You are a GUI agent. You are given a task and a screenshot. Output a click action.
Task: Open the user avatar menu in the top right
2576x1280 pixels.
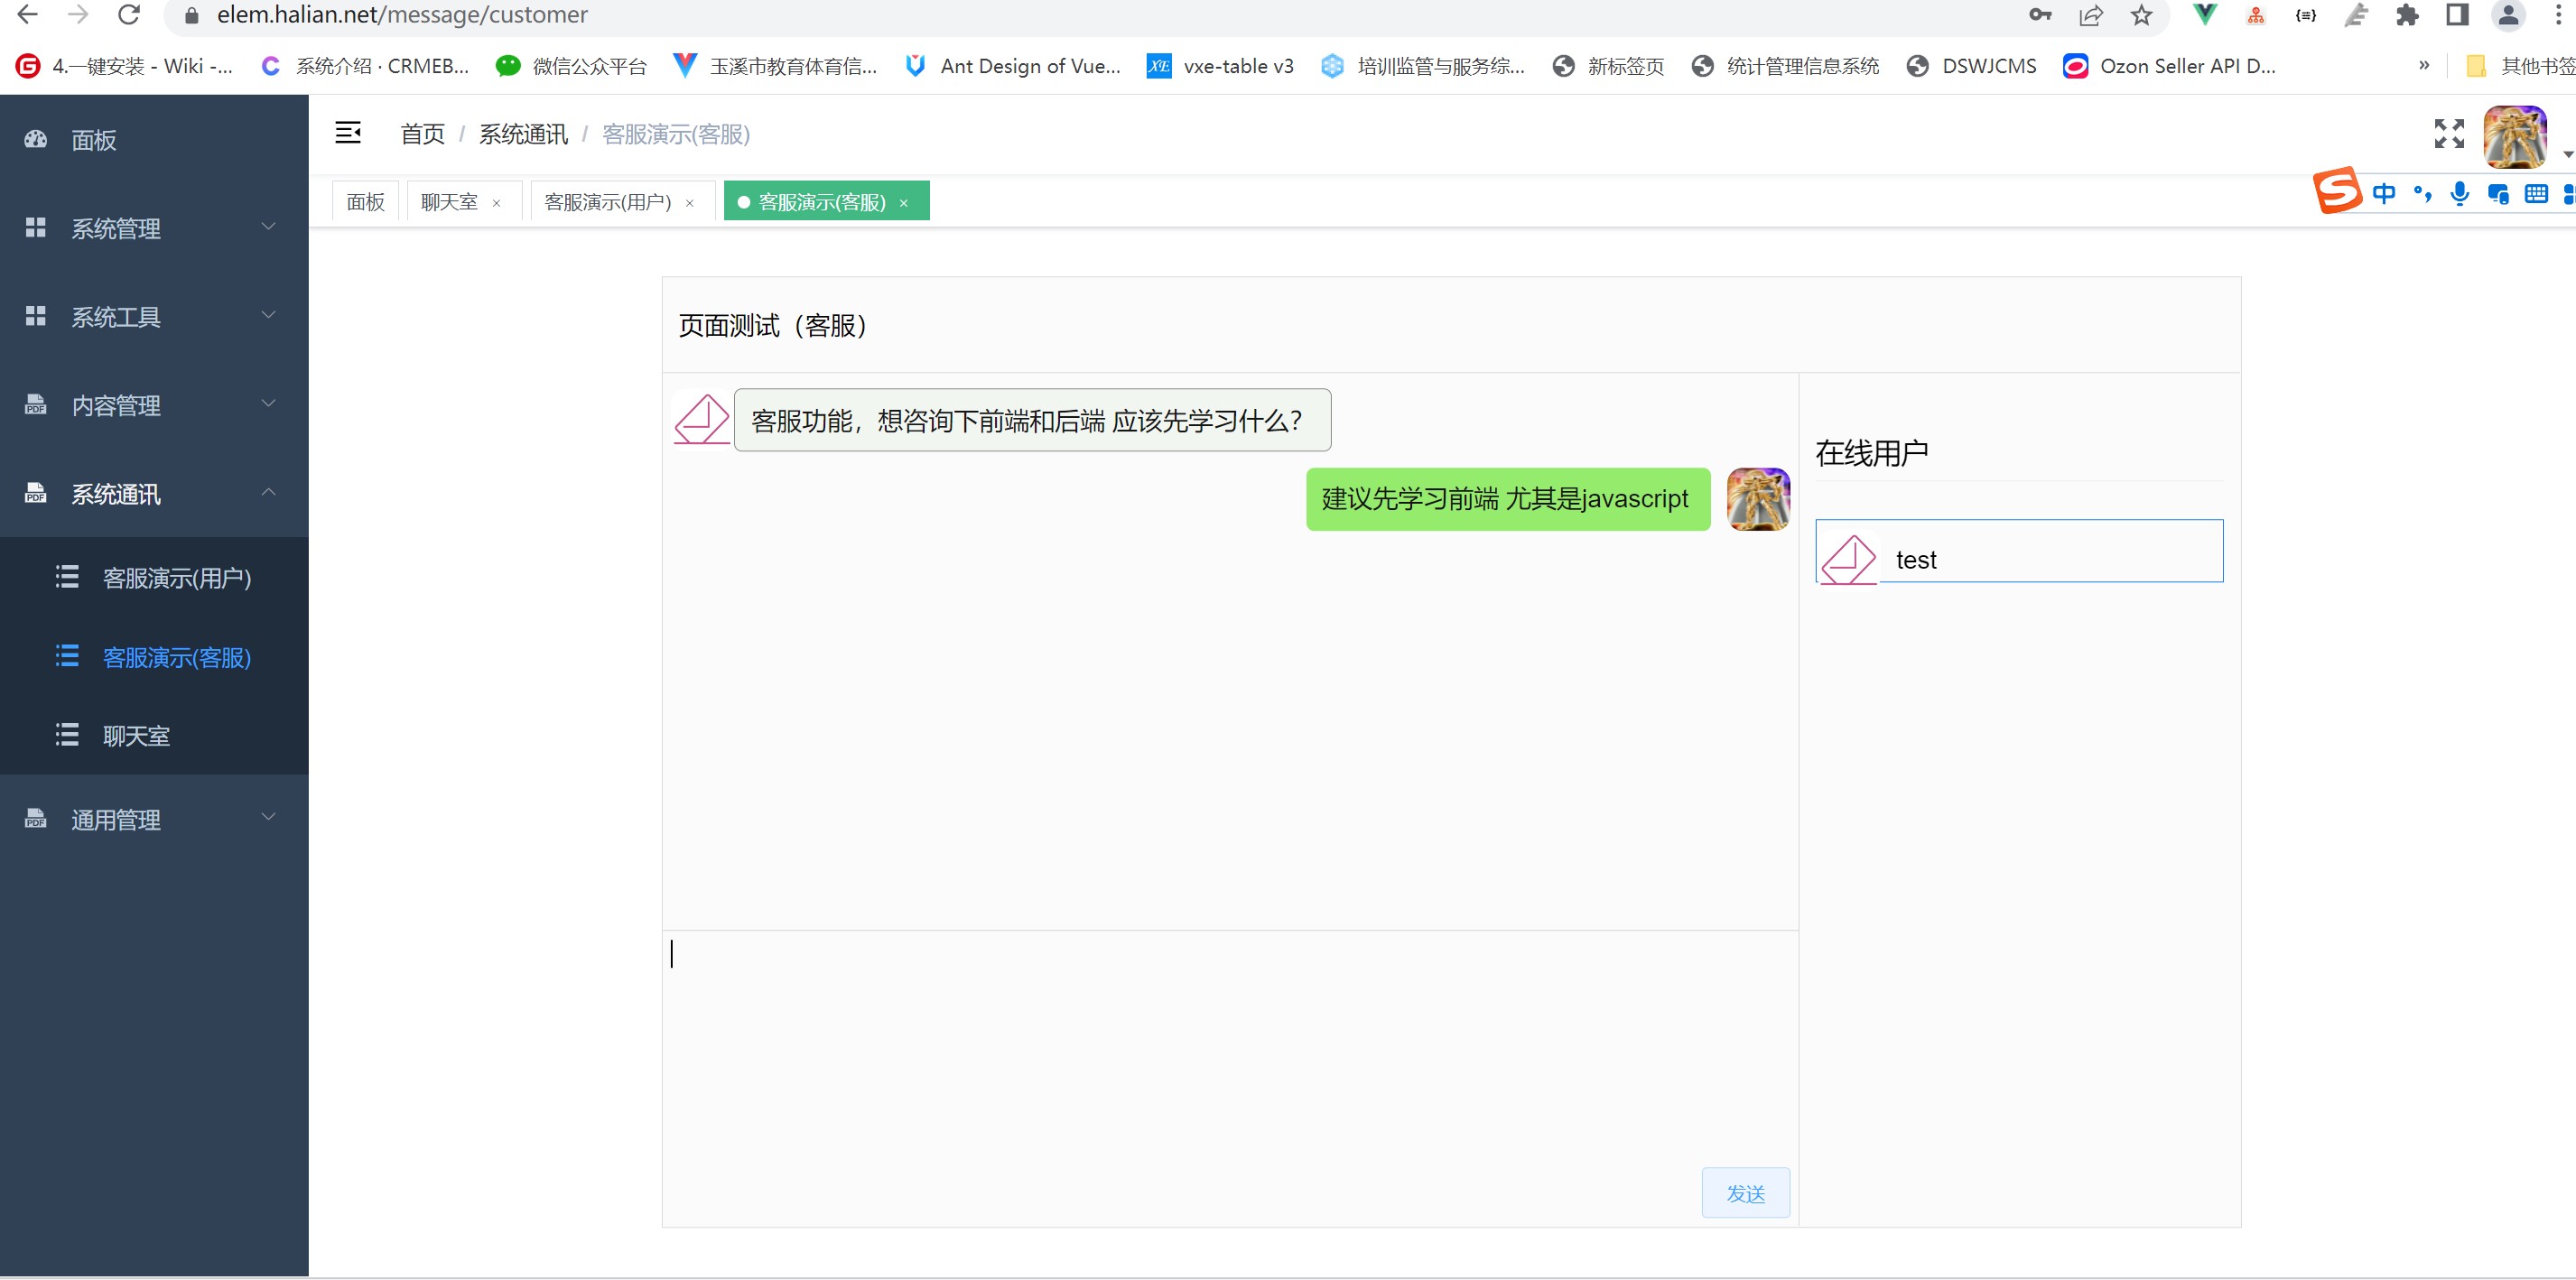tap(2515, 137)
